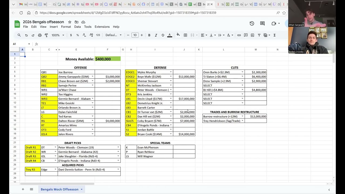Viewport: 345px width, 194px height.
Task: Open Devin Lloyd ($17M) cell dropdown
Action: pyautogui.click(x=171, y=99)
